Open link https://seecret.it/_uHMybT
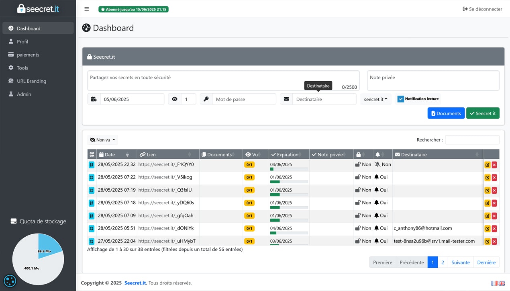 (x=167, y=241)
